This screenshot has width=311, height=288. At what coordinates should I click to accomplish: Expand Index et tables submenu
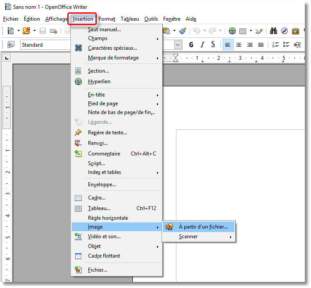tap(117, 172)
